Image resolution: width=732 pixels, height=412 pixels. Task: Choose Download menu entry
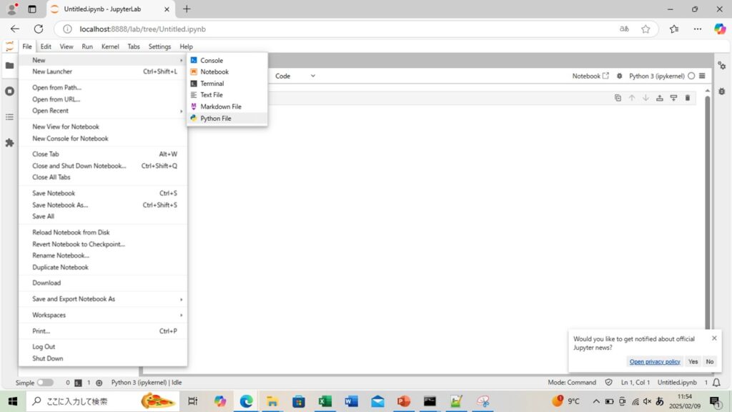pos(103,283)
